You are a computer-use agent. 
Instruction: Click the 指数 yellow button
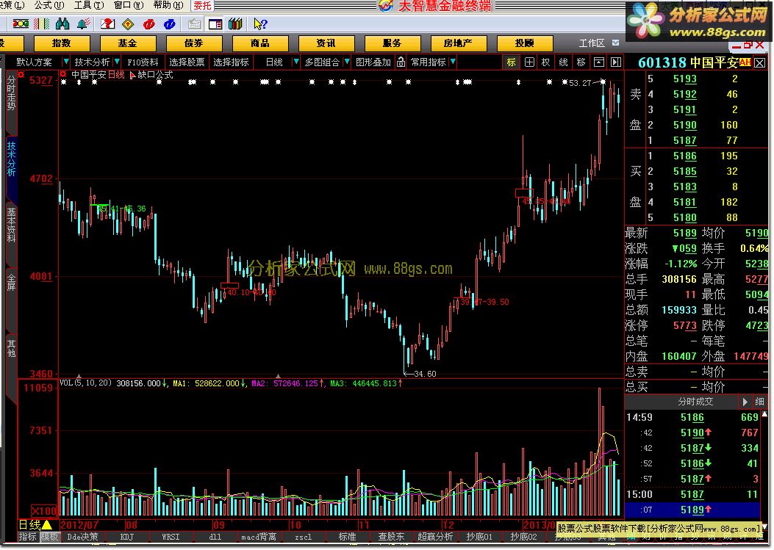coord(61,43)
